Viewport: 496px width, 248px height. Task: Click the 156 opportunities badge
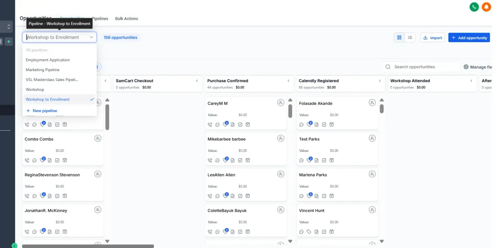120,37
